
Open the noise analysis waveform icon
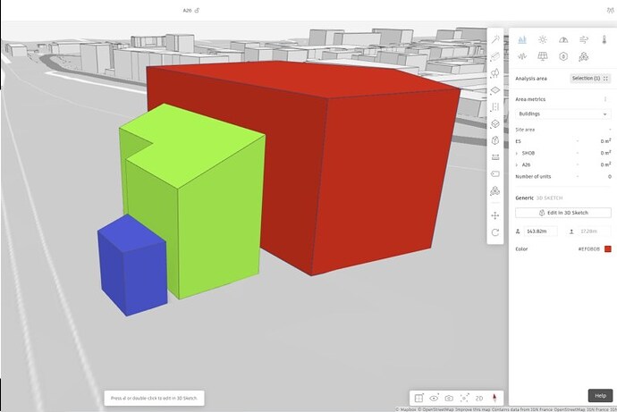pos(521,56)
